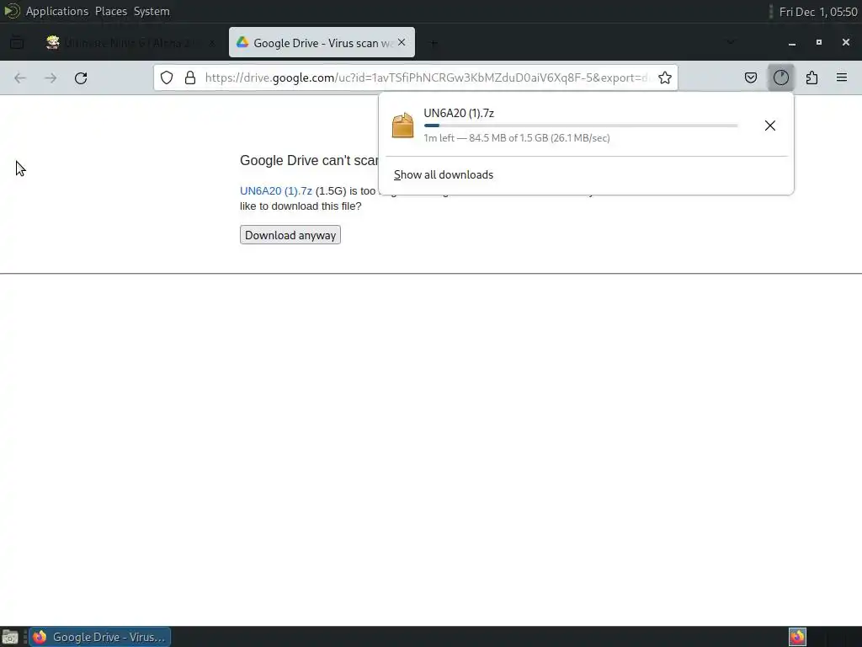The height and width of the screenshot is (647, 862).
Task: Click the show desktop icon in bottom panel
Action: (10, 637)
